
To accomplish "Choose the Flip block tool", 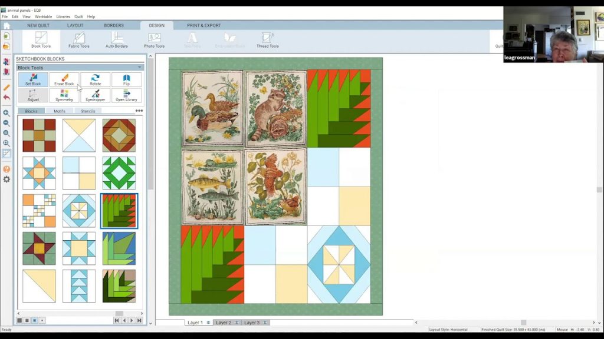I will coord(126,80).
